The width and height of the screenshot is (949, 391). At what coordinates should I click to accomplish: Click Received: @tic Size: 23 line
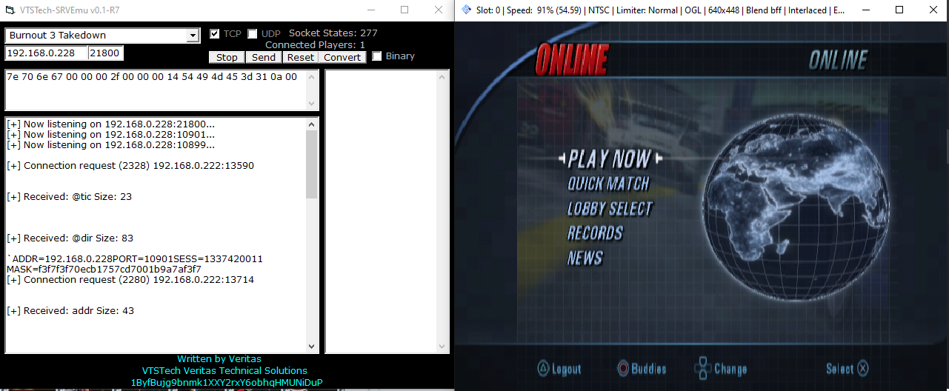[70, 197]
